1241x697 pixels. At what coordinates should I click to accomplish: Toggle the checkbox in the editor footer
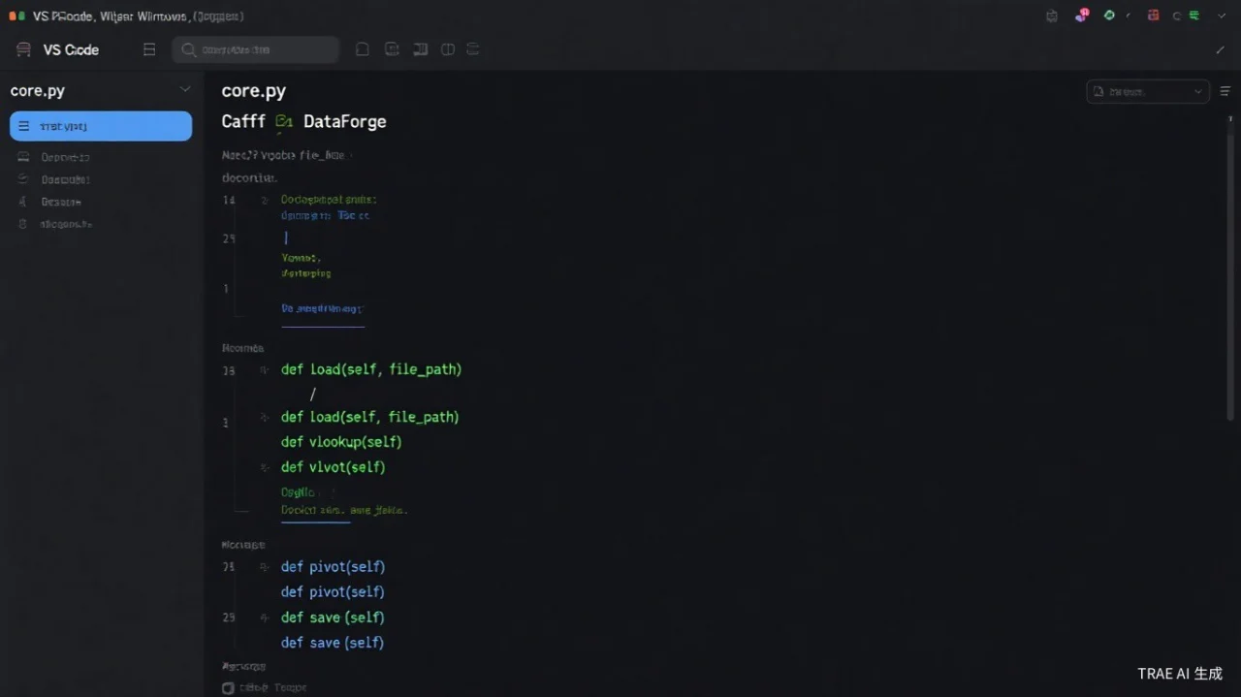[228, 687]
